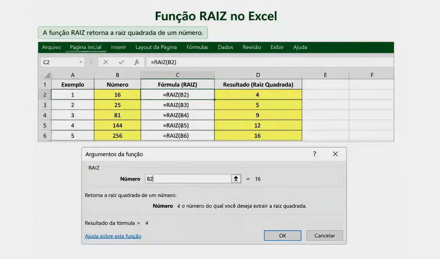
Task: Select the cell containing 25
Action: pyautogui.click(x=117, y=105)
